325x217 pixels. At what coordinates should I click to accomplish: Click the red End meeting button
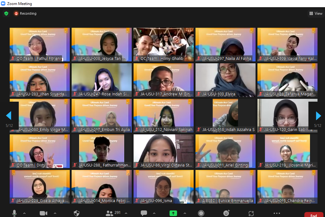[313, 215]
